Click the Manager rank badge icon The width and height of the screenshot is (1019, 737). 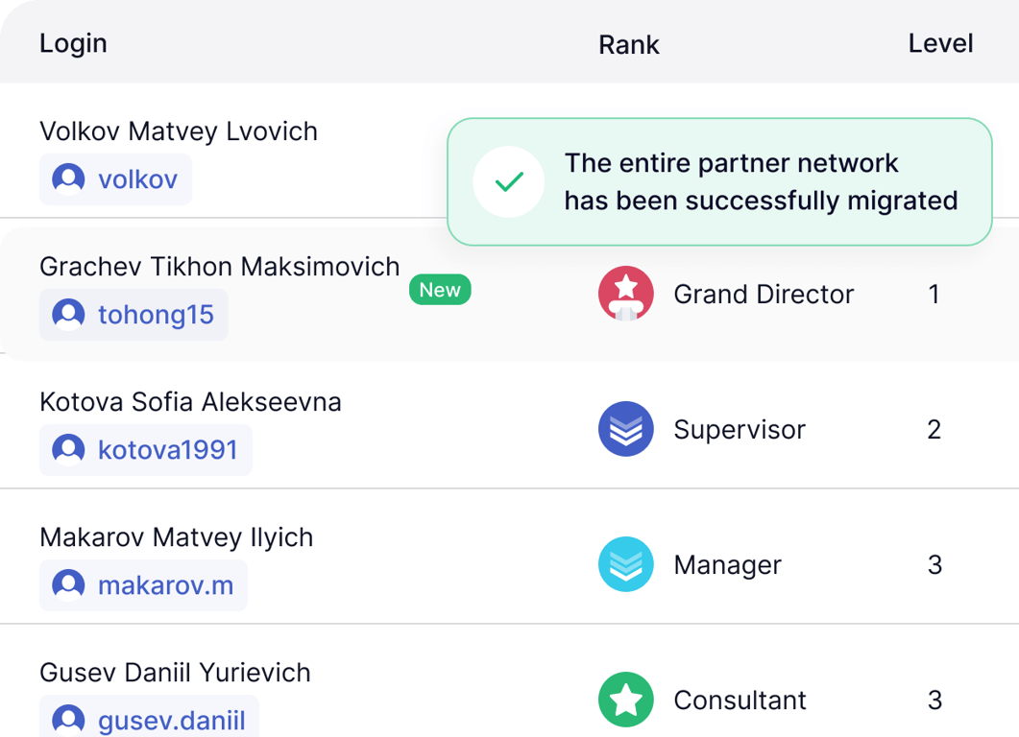click(626, 564)
